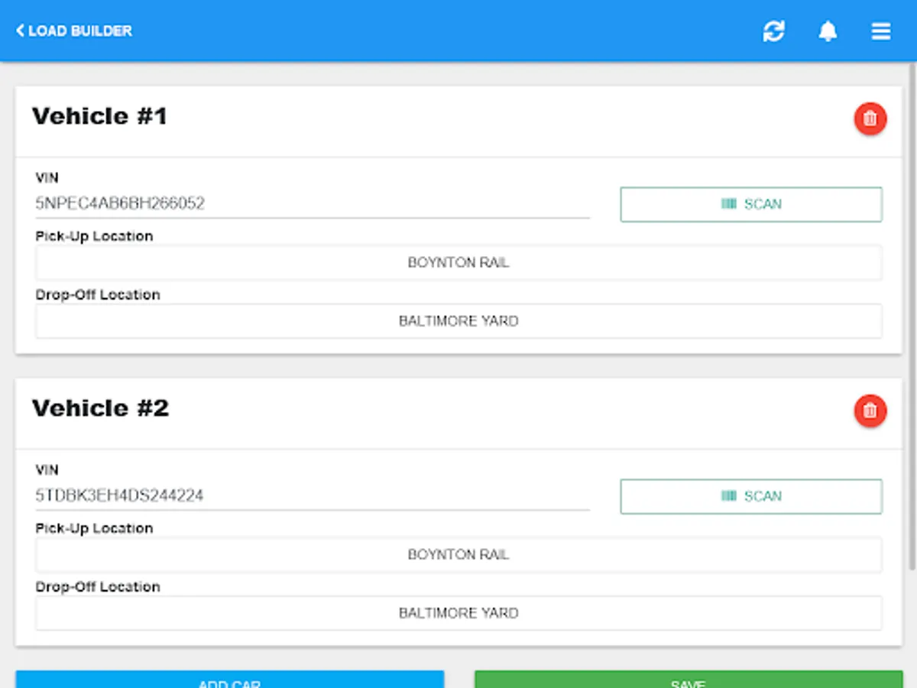Open notifications via the bell icon
917x688 pixels.
828,31
